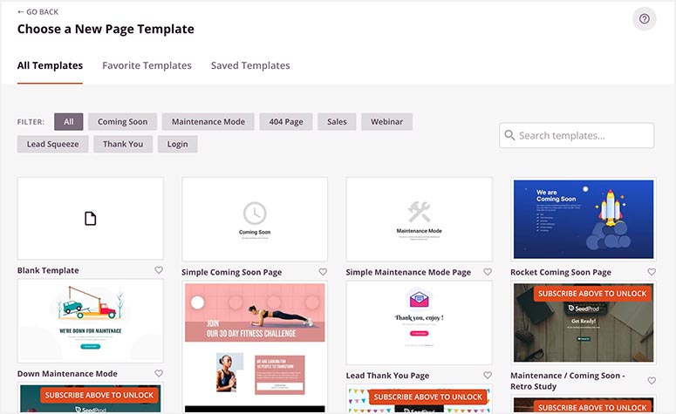676x414 pixels.
Task: Favorite Simple Maintenance Mode Page heart
Action: tap(488, 272)
